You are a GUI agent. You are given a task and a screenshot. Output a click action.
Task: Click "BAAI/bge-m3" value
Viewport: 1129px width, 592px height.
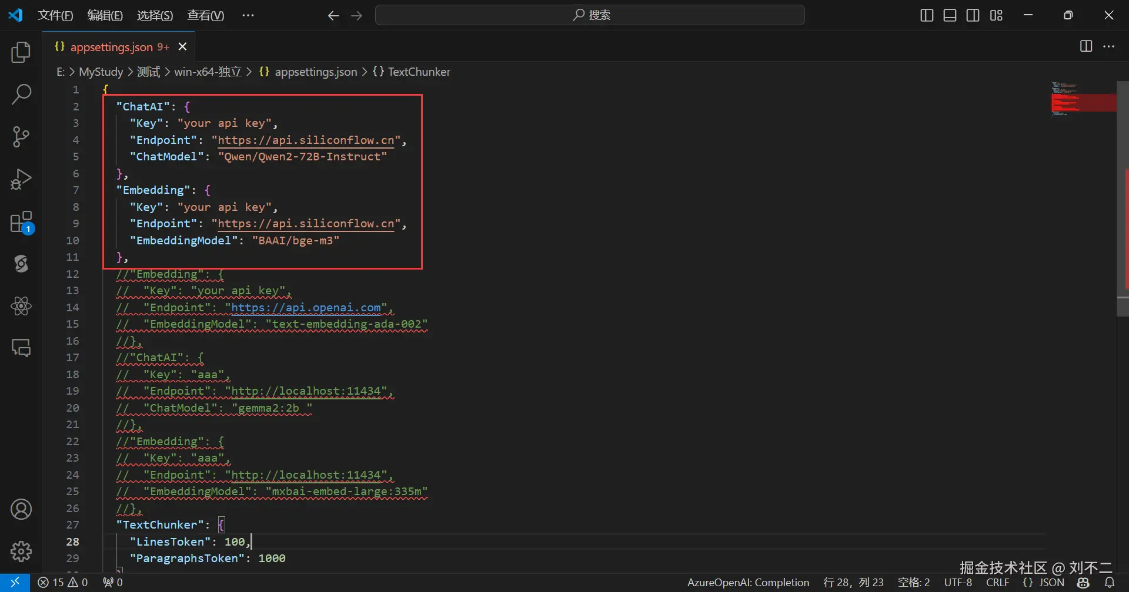296,241
